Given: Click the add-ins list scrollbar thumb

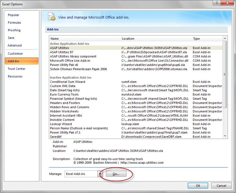Looking at the screenshot, I should coord(225,74).
